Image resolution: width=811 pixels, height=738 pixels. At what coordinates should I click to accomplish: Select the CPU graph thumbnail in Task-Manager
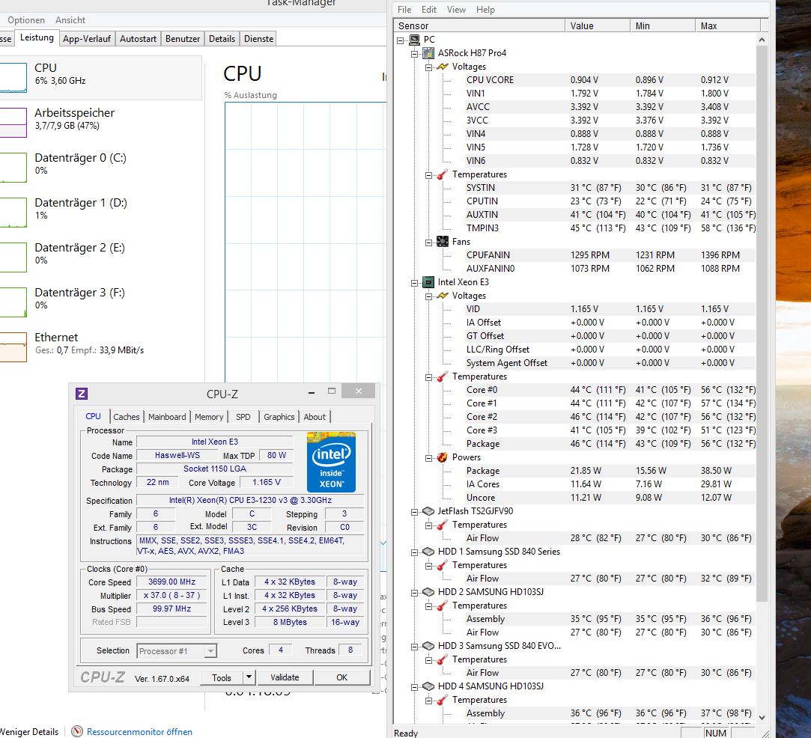coord(13,78)
